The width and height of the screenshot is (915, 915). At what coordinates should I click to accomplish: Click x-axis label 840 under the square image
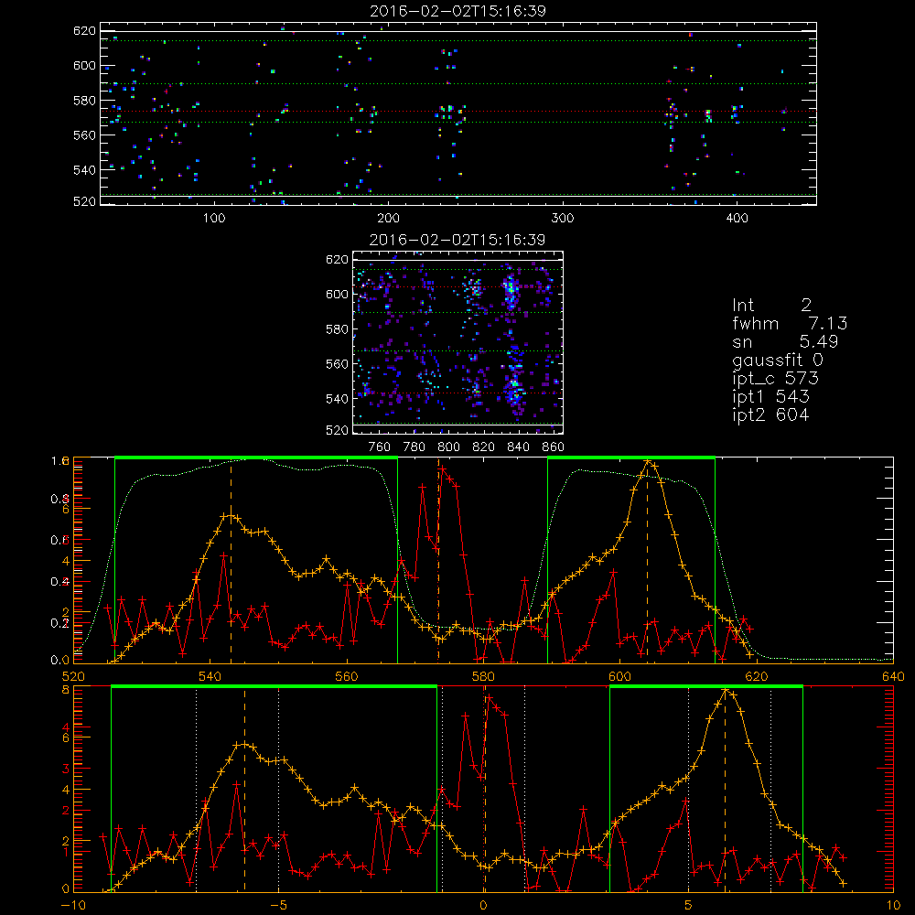click(x=518, y=447)
